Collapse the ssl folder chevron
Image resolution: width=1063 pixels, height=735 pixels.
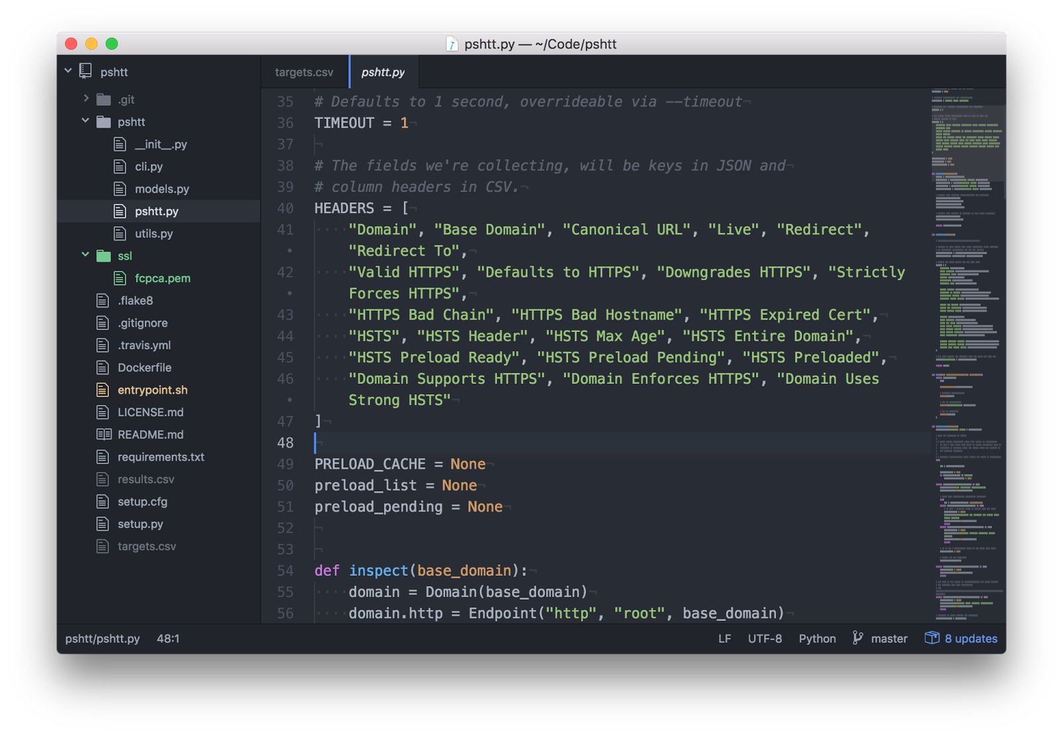click(85, 254)
